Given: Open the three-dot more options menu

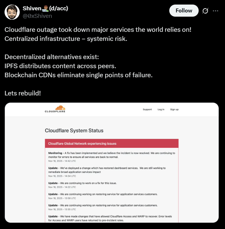Looking at the screenshot, I should click(216, 11).
